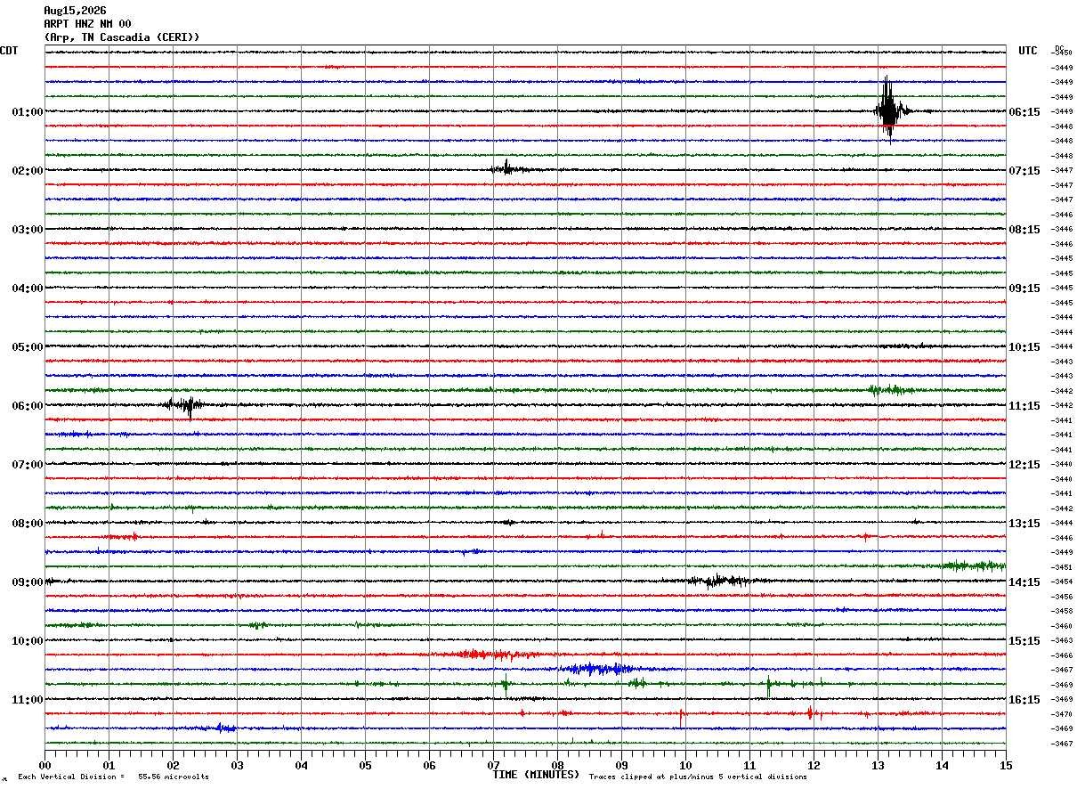Click the small event at minute 7 on the 02:00 trace
This screenshot has height=789, width=1077.
click(508, 168)
